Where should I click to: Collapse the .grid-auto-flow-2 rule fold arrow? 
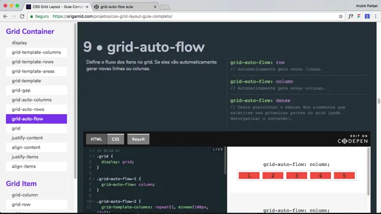pos(93,202)
